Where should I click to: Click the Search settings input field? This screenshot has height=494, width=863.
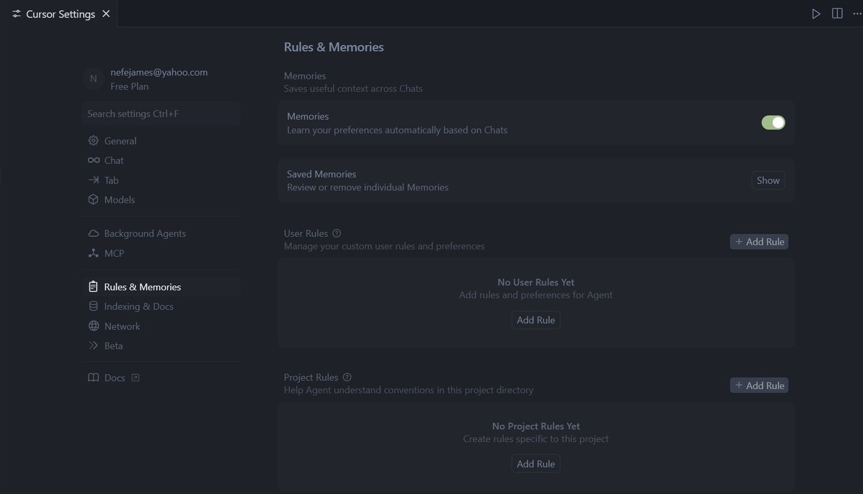161,114
